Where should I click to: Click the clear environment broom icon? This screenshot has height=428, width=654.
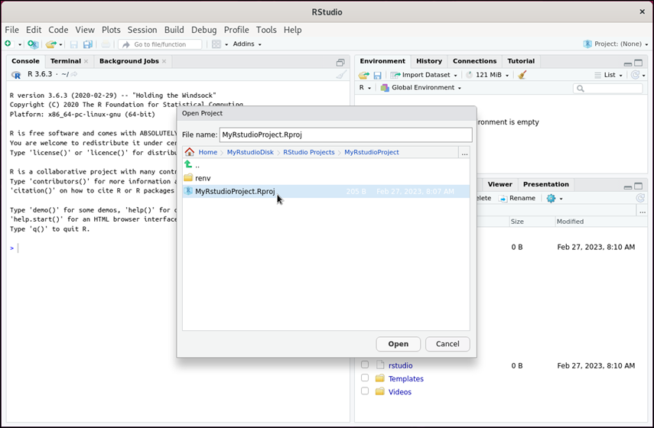click(x=522, y=75)
